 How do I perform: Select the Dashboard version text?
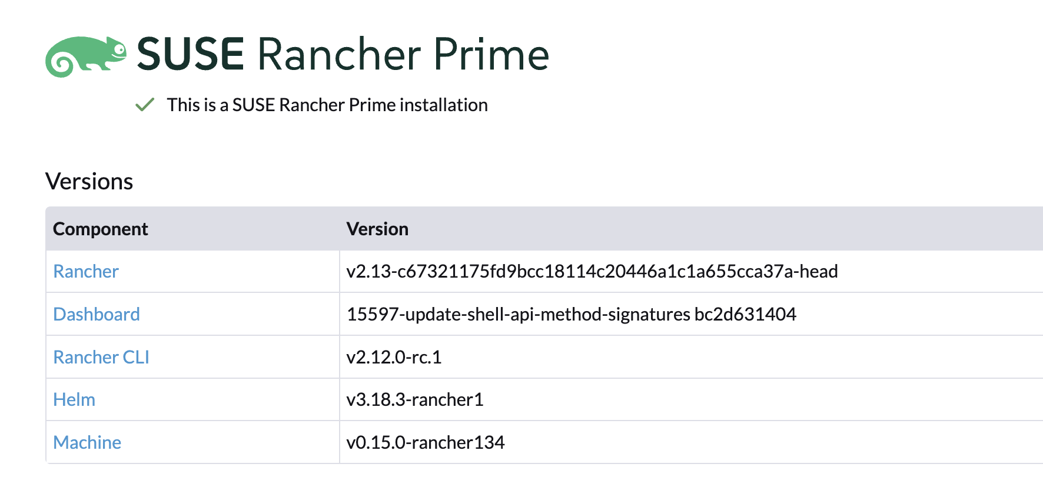[571, 314]
